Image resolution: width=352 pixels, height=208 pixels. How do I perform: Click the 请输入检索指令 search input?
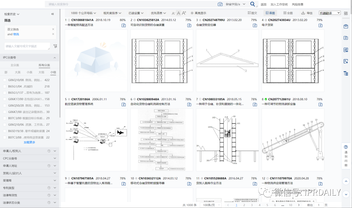130,4
